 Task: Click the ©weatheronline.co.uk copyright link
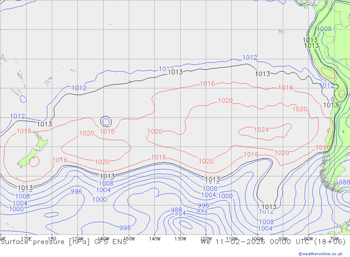click(x=321, y=254)
